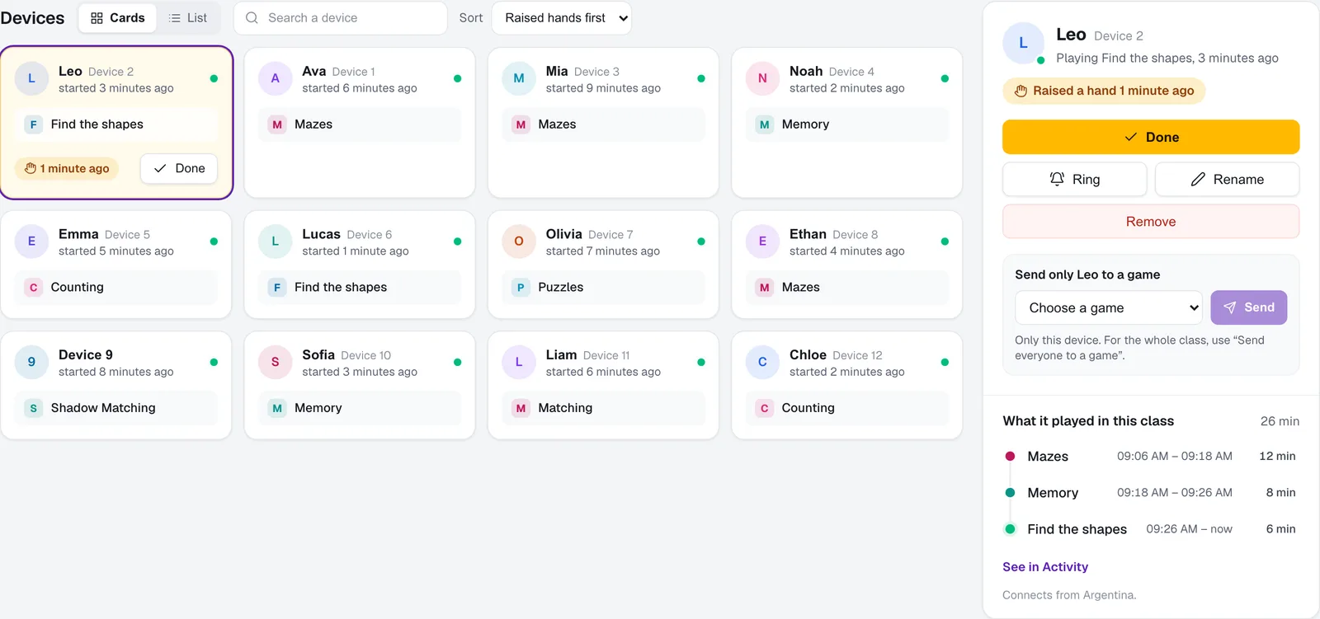Click Liam's L avatar icon

tap(519, 362)
